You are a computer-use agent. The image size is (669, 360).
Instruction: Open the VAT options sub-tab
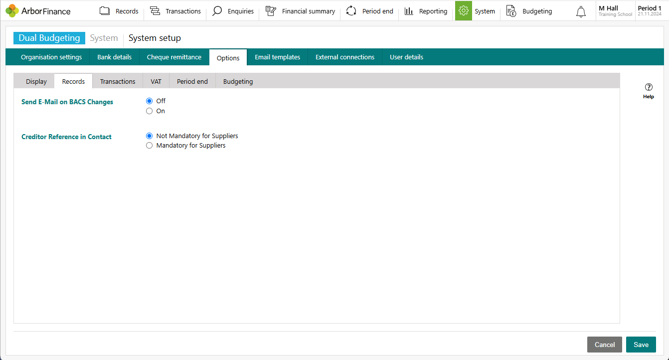pyautogui.click(x=156, y=81)
